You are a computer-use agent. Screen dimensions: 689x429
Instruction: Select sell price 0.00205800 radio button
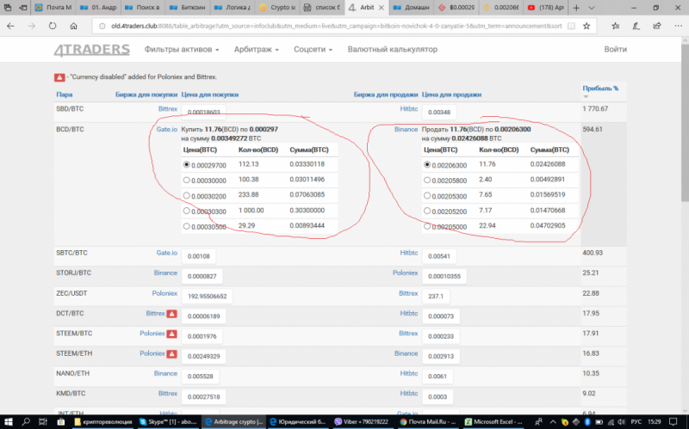[427, 180]
